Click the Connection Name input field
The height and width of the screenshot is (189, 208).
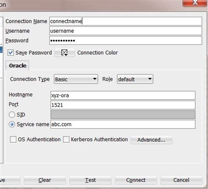(126, 21)
